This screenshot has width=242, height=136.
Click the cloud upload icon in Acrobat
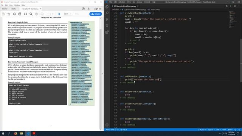click(x=14, y=14)
